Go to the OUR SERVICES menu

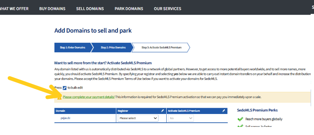click(167, 8)
